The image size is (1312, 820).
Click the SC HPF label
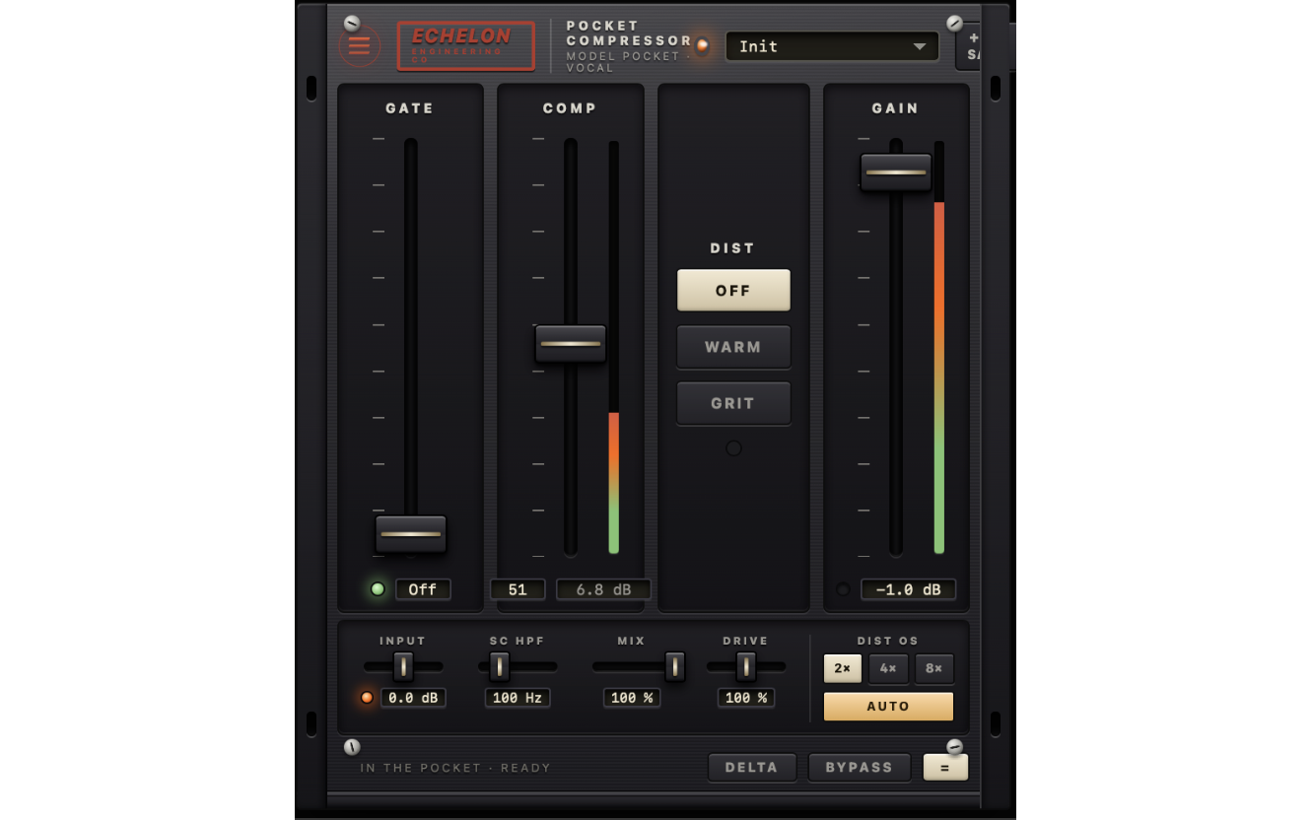point(518,641)
